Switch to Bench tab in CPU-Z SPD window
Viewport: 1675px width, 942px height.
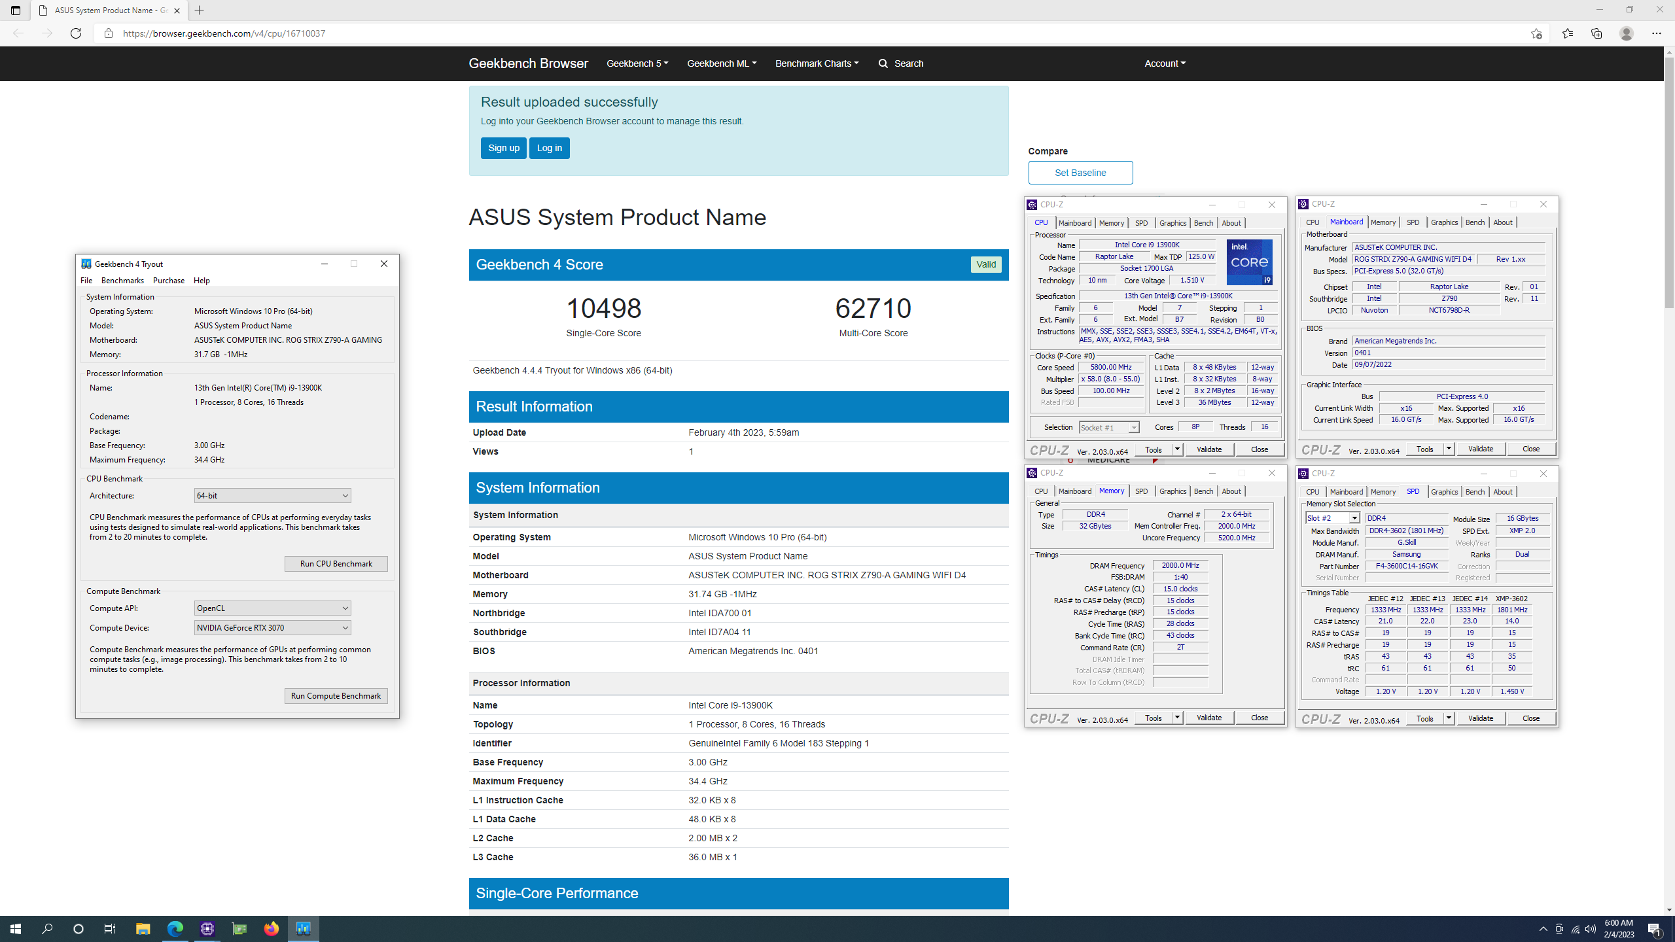tap(1475, 492)
